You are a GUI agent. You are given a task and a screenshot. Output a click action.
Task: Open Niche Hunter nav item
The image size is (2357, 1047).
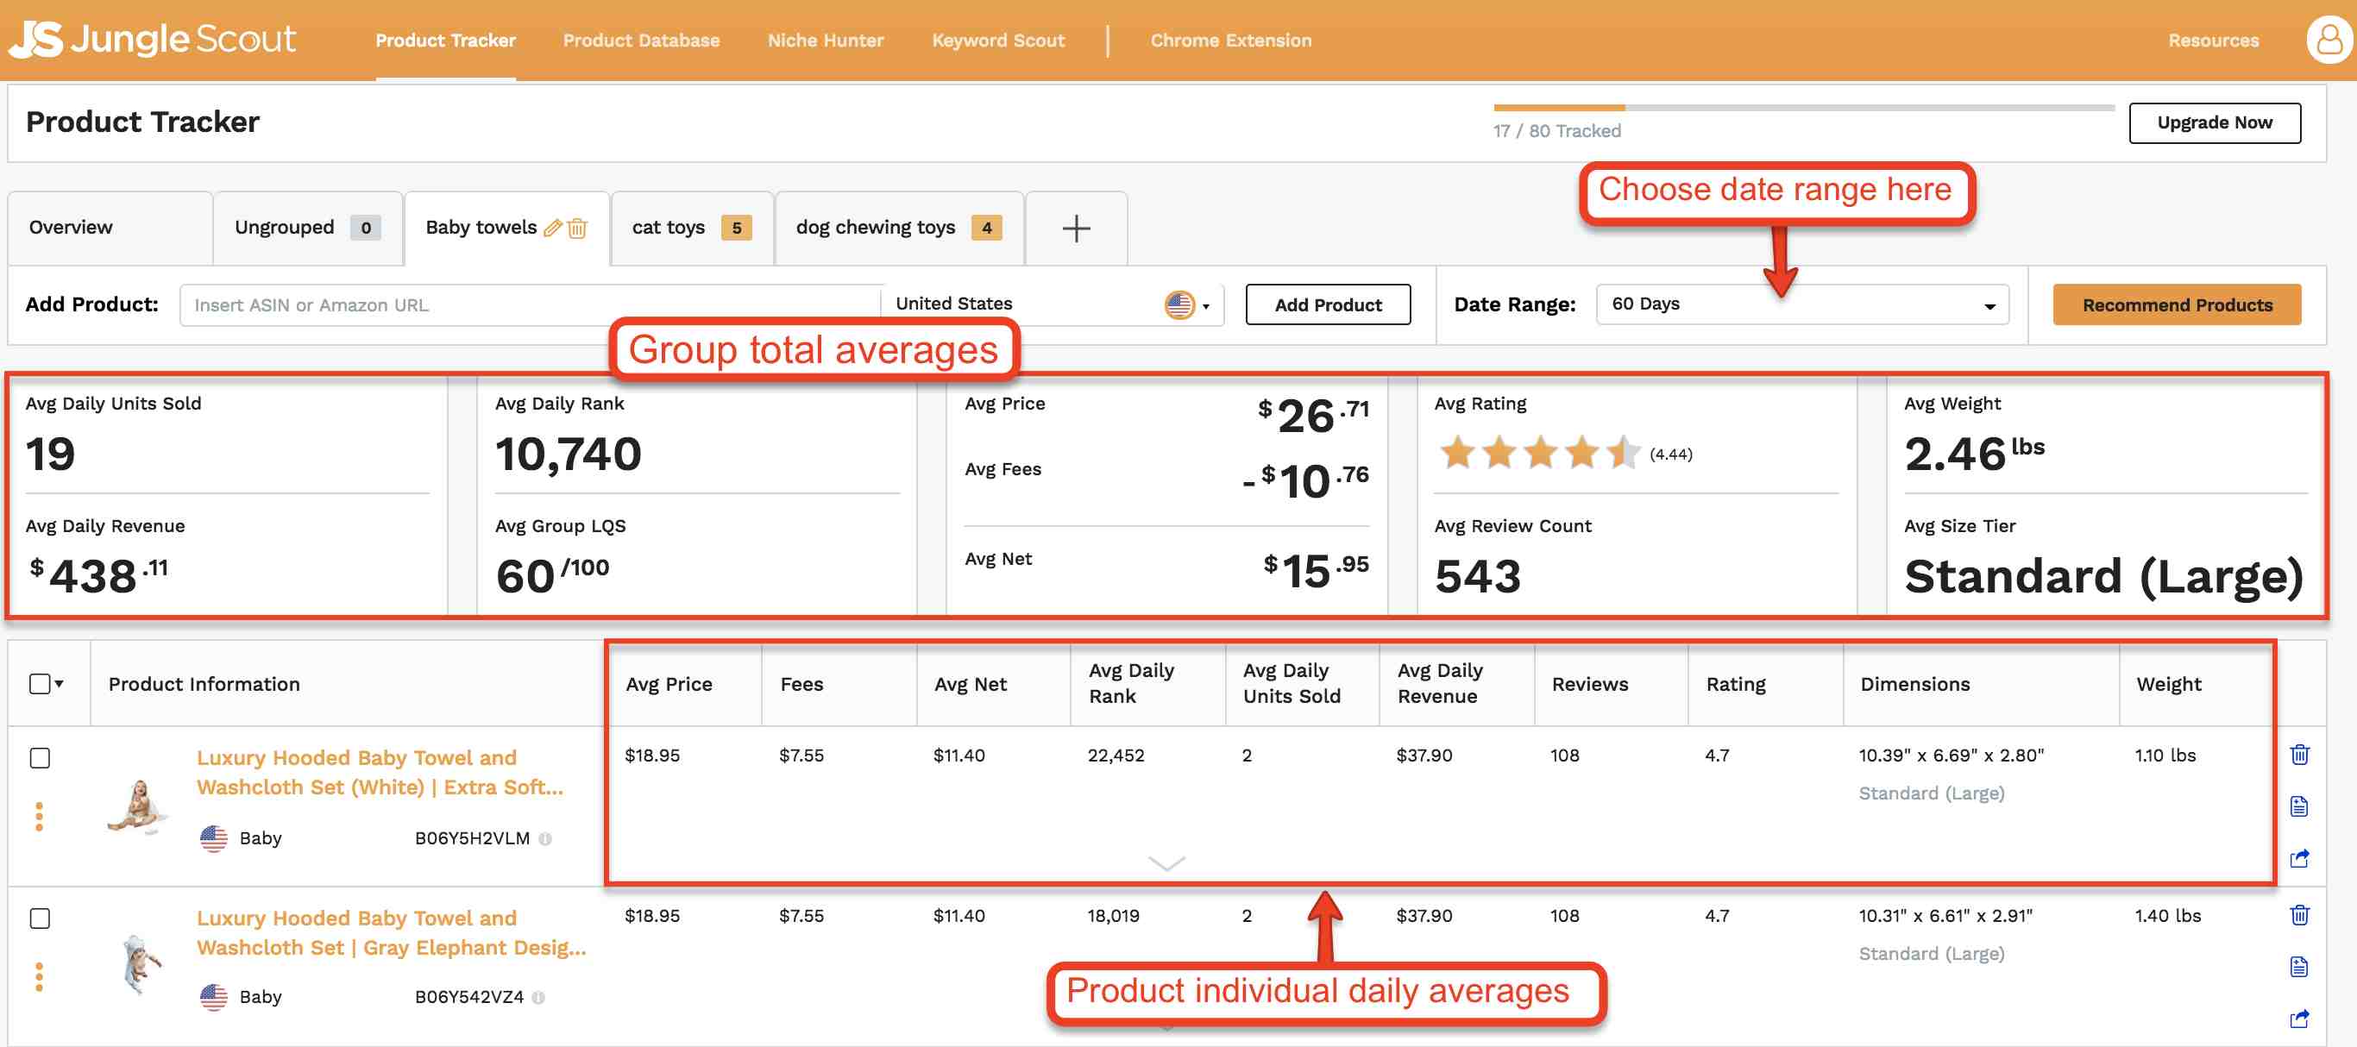click(826, 41)
